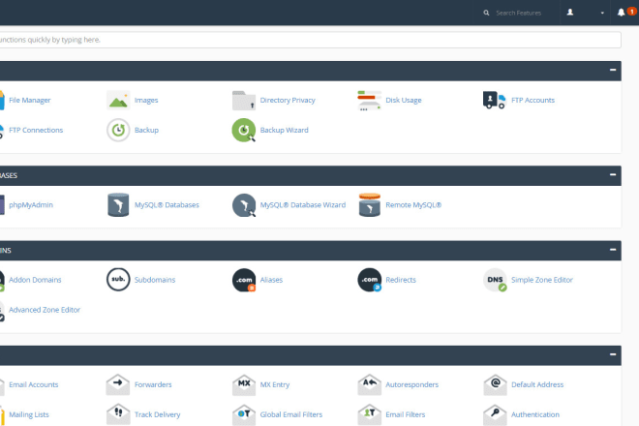Open the Authentication key icon
This screenshot has width=639, height=426.
click(495, 414)
